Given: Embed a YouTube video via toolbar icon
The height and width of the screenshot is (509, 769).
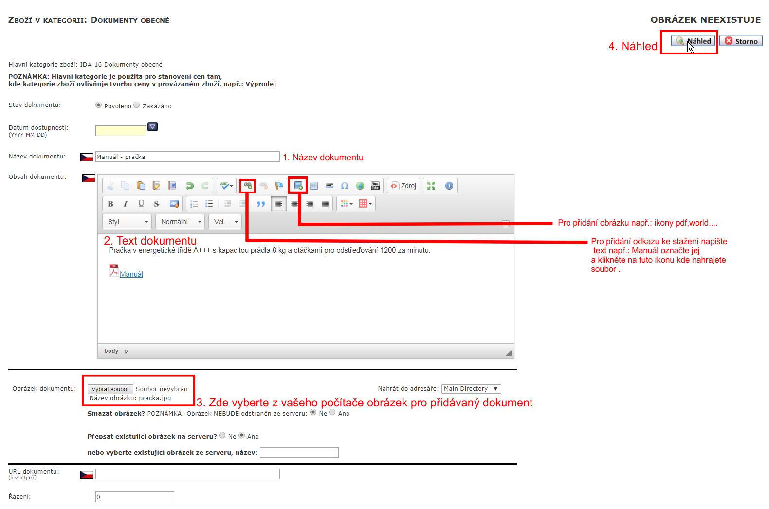Looking at the screenshot, I should click(375, 186).
